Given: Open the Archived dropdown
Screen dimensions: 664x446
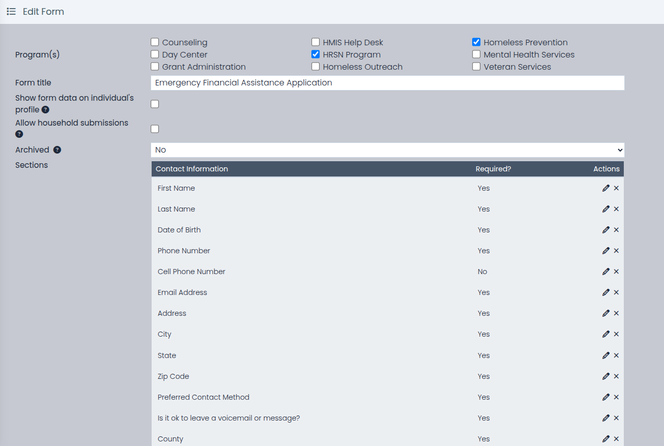Looking at the screenshot, I should pyautogui.click(x=388, y=150).
